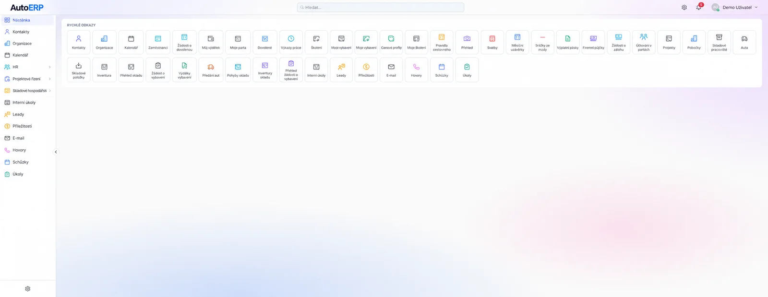Open the Pobočky quick link tile
768x297 pixels.
(694, 42)
